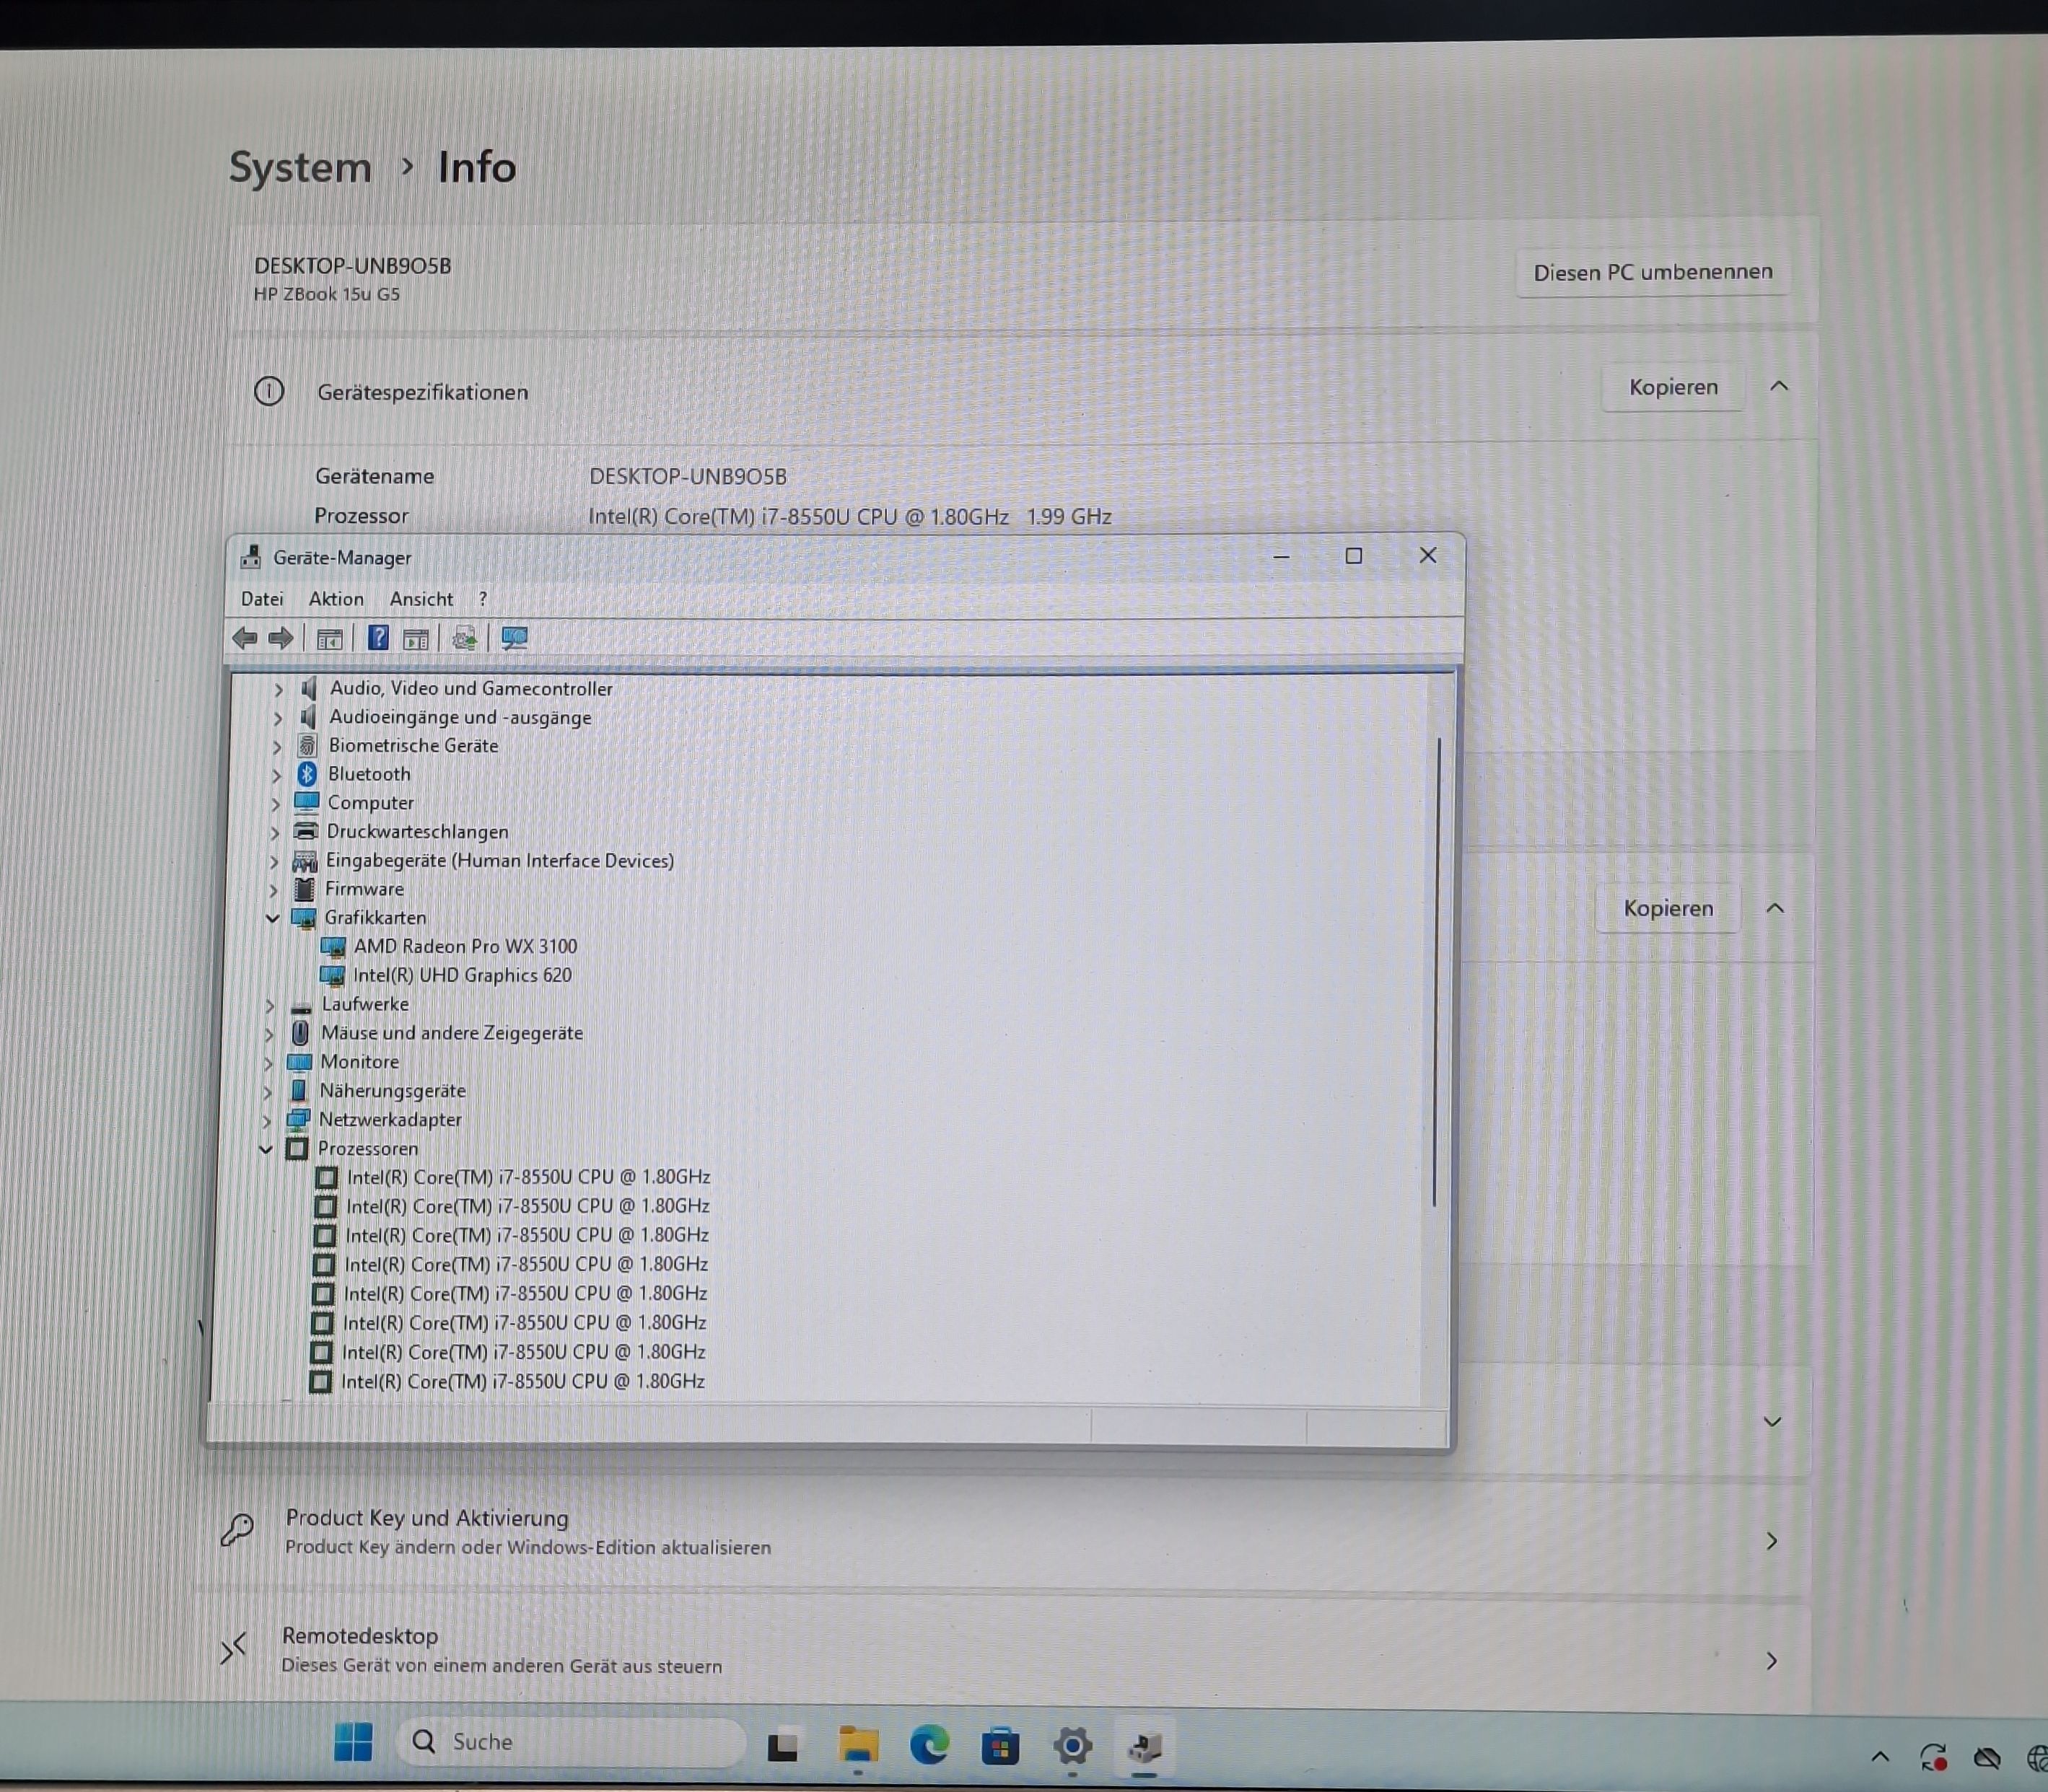The width and height of the screenshot is (2048, 1792).
Task: Click the printer icon beside Druckwarteschlangen
Action: [x=306, y=832]
